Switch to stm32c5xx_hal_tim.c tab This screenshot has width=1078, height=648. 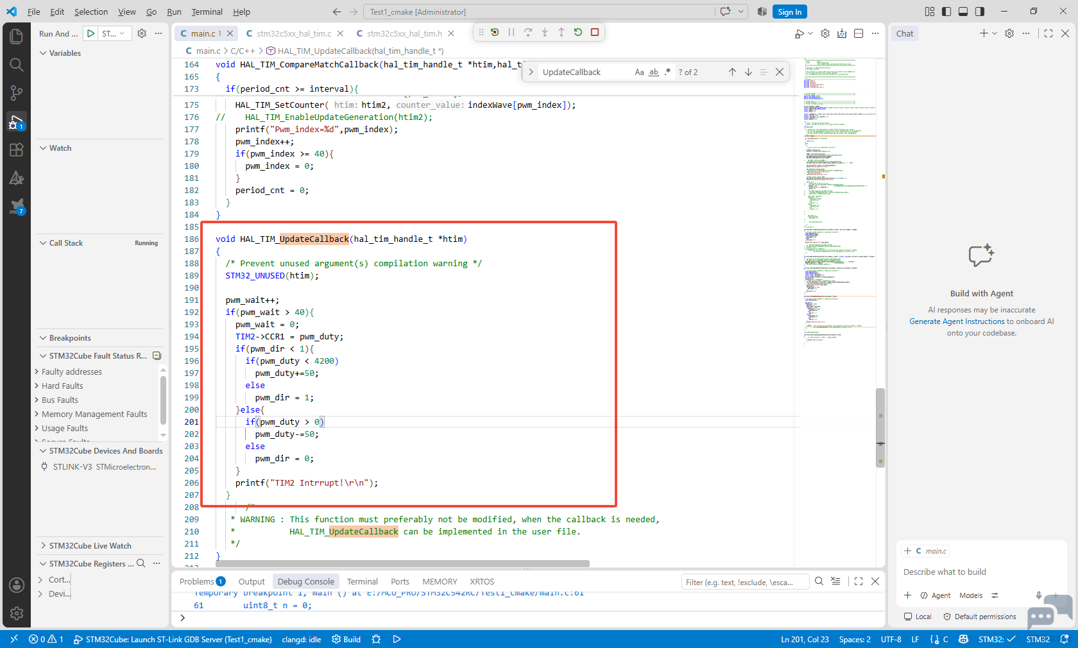coord(294,33)
